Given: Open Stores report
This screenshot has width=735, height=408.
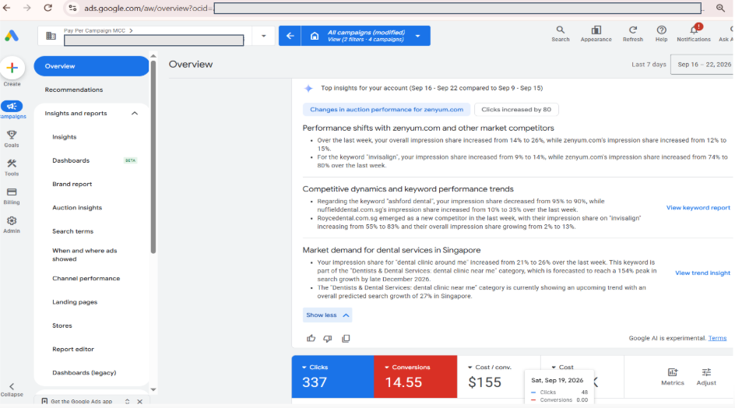Looking at the screenshot, I should coord(62,325).
